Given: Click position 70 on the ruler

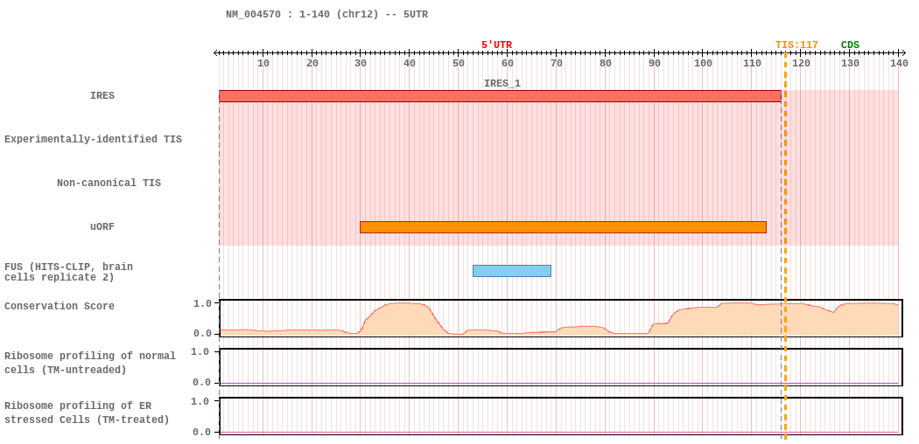Looking at the screenshot, I should (556, 63).
